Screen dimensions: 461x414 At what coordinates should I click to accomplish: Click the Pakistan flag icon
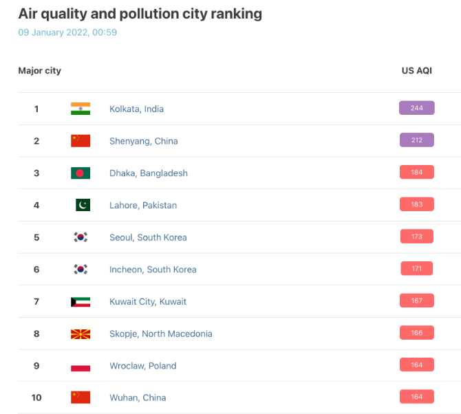(x=83, y=205)
